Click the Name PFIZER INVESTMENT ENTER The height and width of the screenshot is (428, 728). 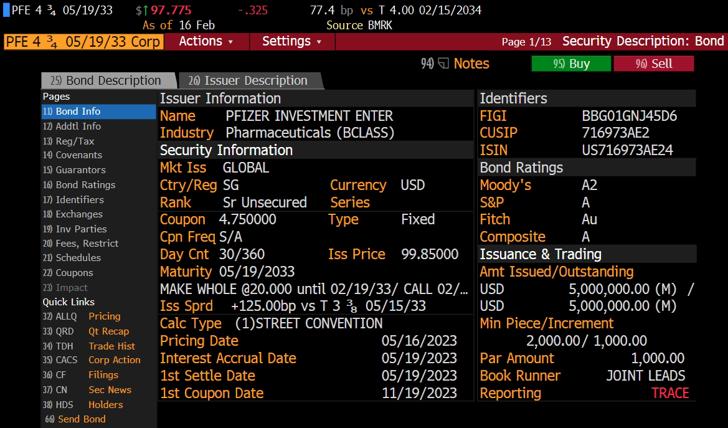(310, 116)
